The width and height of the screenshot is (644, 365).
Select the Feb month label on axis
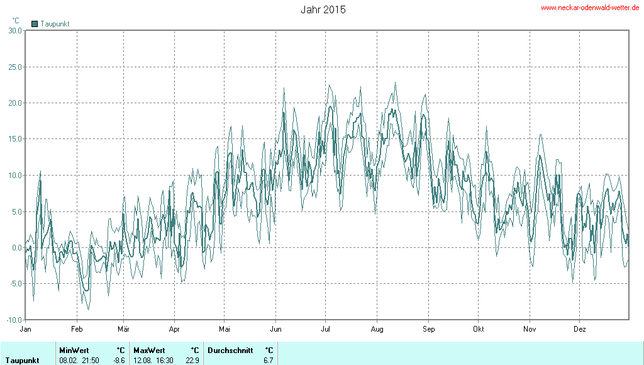coord(77,328)
